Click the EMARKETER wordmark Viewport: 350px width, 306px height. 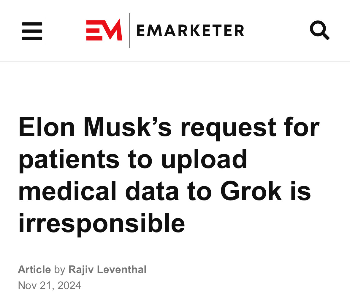tap(190, 31)
